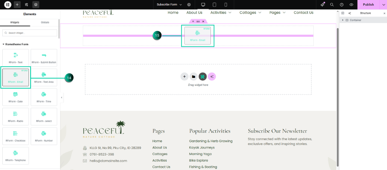Click Contact Us in site navigation
Image resolution: width=387 pixels, height=170 pixels.
coord(303,12)
